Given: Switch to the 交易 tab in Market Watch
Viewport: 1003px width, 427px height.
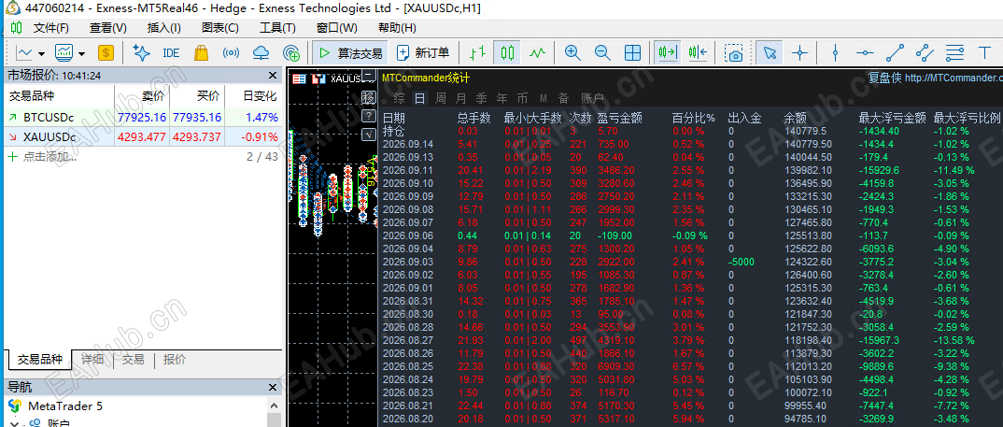Looking at the screenshot, I should point(134,360).
